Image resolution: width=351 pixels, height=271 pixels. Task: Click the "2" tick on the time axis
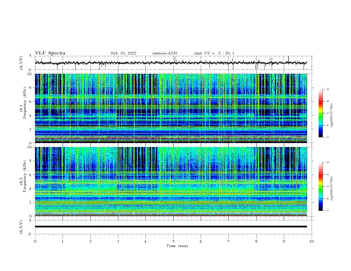click(90, 241)
